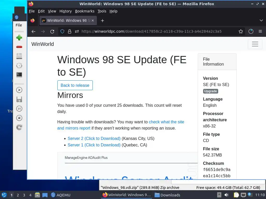Open site permissions icon in address bar
The image size is (266, 199).
pos(77,31)
